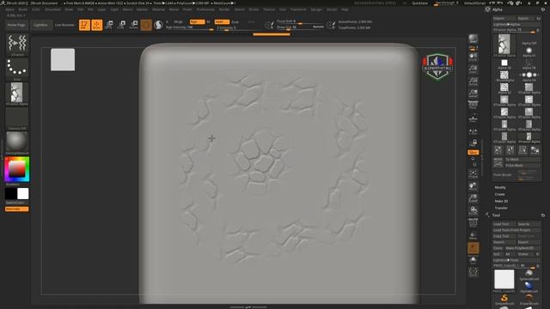
Task: Expand the Make 3D section in Alpha panel
Action: coord(501,201)
